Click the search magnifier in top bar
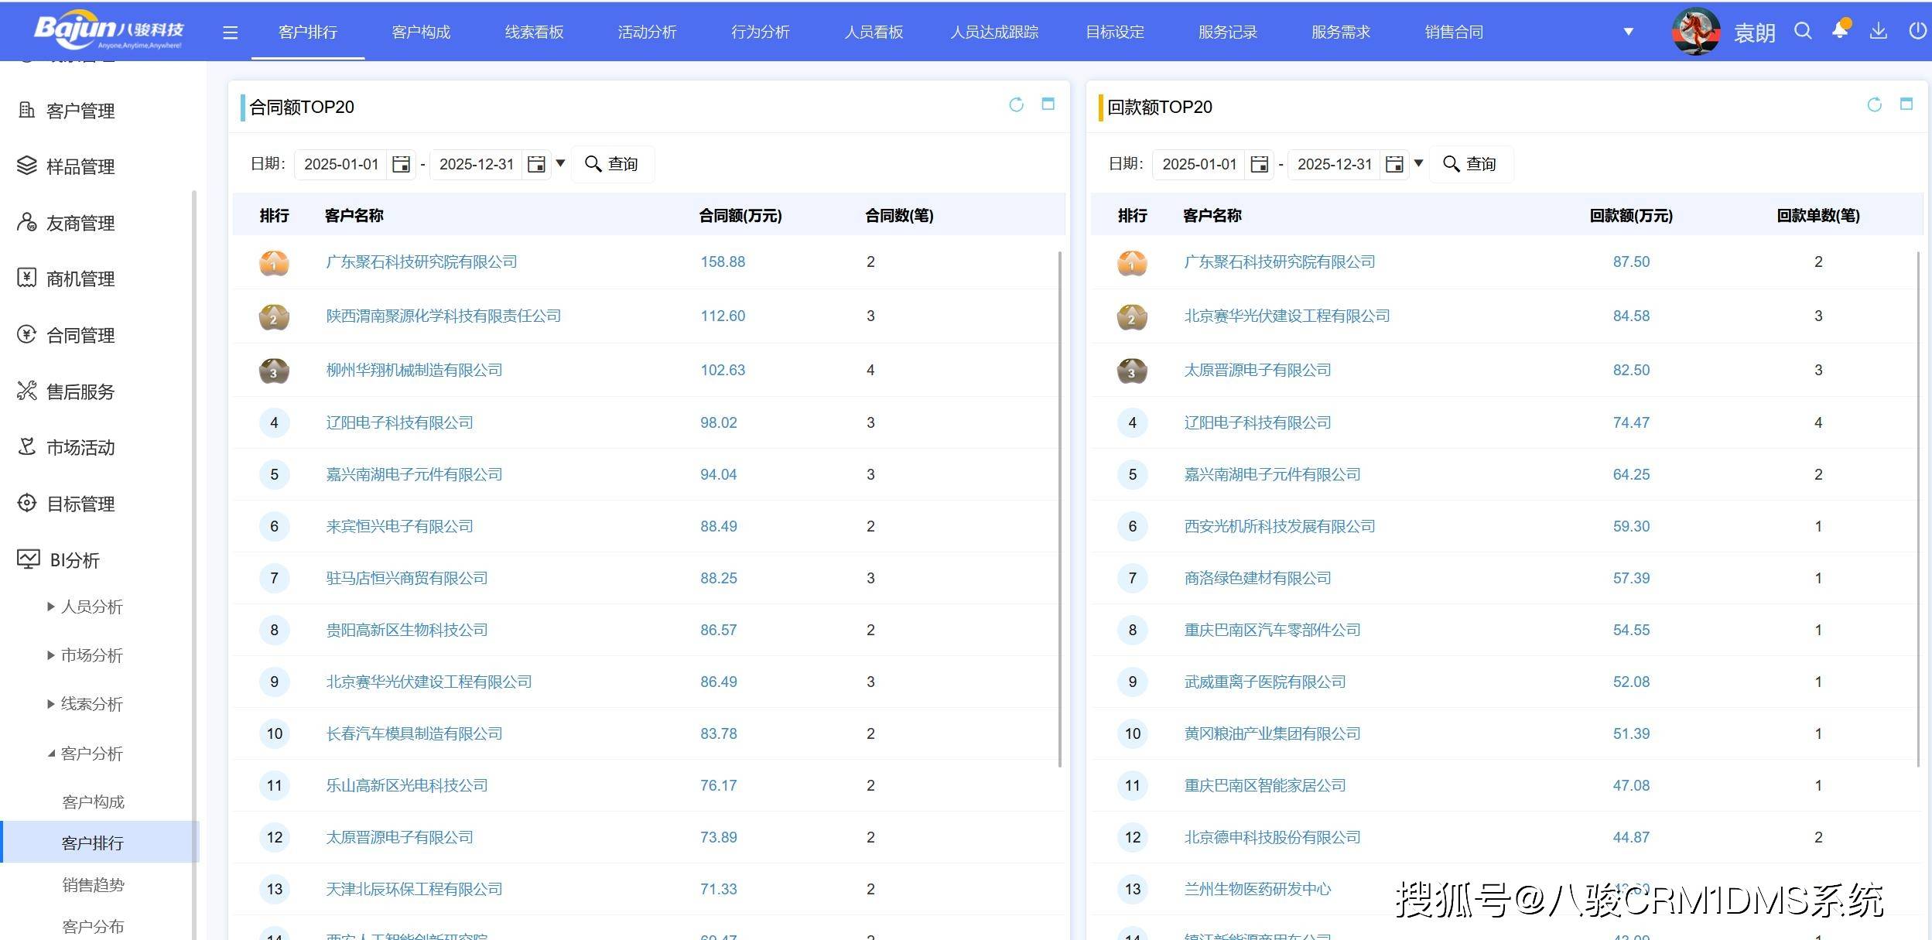 coord(1803,31)
